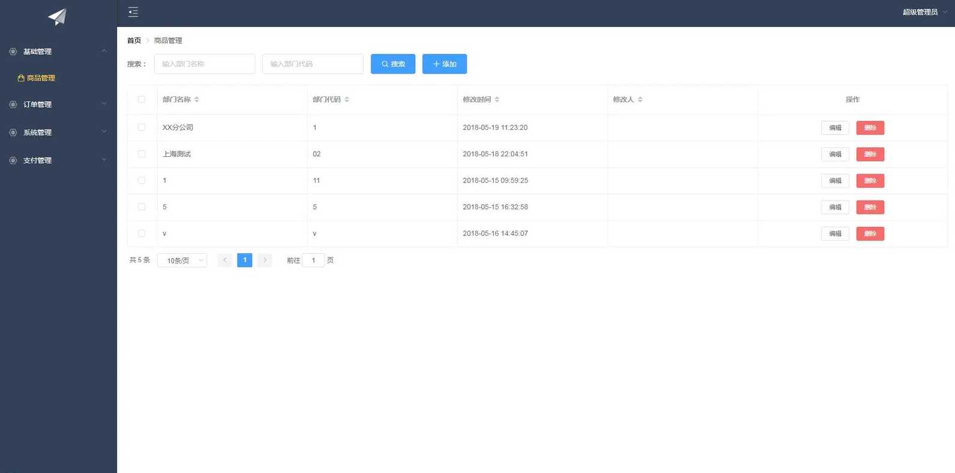The height and width of the screenshot is (473, 955).
Task: Delete the row dated 2018-05-16 14:45:07
Action: pyautogui.click(x=870, y=234)
